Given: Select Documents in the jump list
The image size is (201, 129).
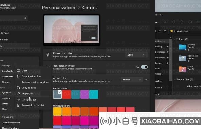Looking at the screenshot, I should [7, 77].
